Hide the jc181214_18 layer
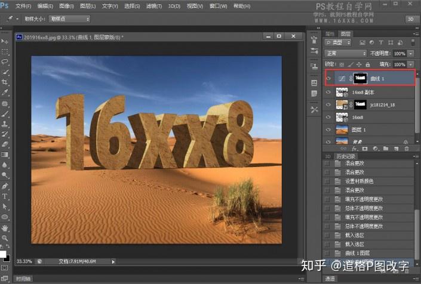421x284 pixels. pyautogui.click(x=328, y=104)
